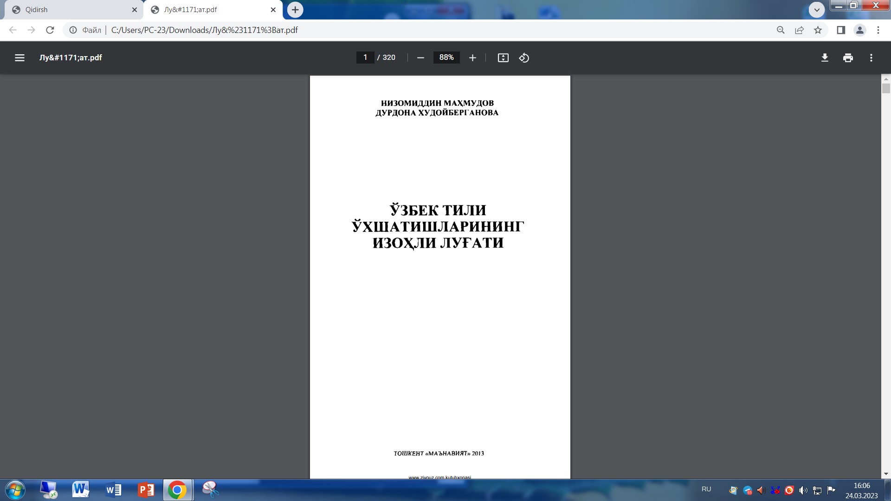
Task: Click the vertical scrollbar down arrow
Action: click(886, 474)
